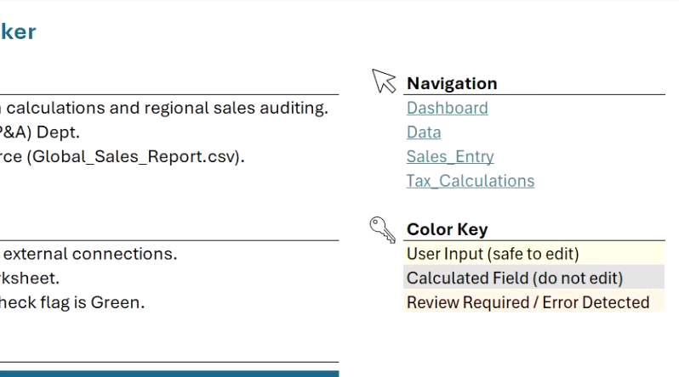The height and width of the screenshot is (377, 679).
Task: Go to the Data sheet link
Action: click(x=424, y=132)
